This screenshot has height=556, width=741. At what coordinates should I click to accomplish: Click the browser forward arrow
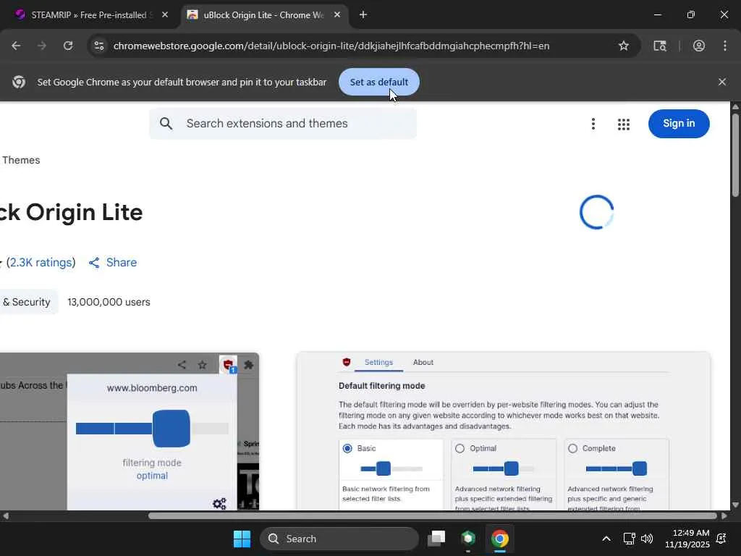pos(42,46)
